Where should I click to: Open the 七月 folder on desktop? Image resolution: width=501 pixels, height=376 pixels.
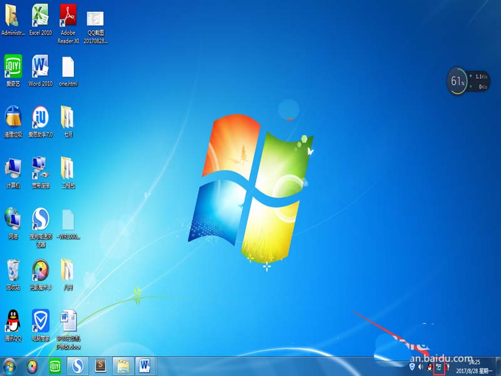pyautogui.click(x=68, y=122)
